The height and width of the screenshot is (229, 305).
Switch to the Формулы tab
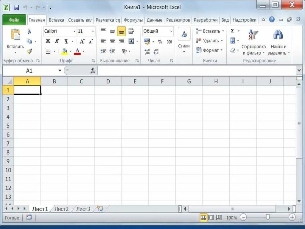(x=133, y=20)
